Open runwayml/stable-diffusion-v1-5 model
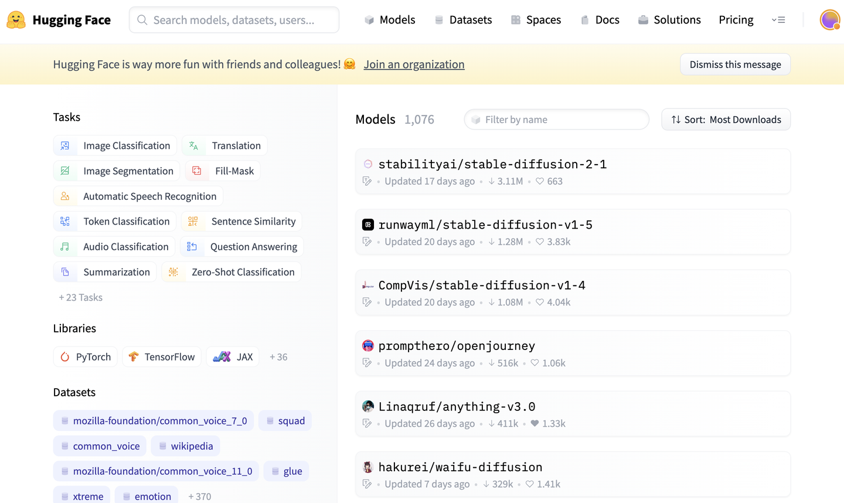The image size is (844, 503). [x=573, y=232]
